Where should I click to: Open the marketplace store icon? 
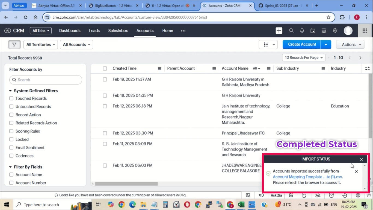click(324, 31)
